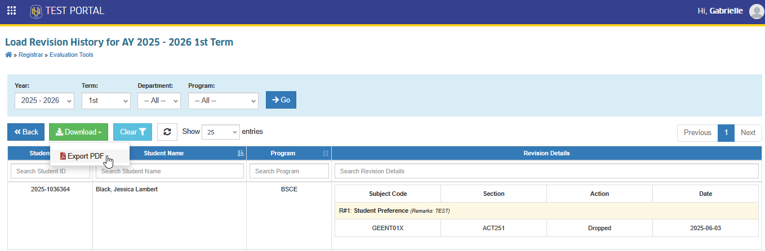The width and height of the screenshot is (765, 251).
Task: Toggle the green Download menu button
Action: tap(78, 132)
